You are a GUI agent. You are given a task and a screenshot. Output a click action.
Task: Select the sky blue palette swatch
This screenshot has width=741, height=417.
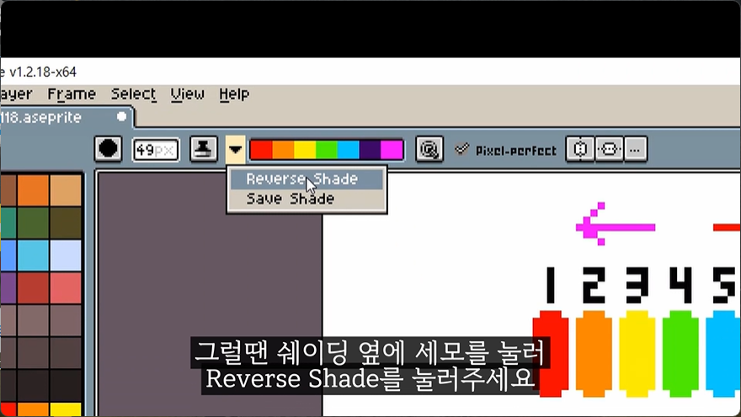click(x=33, y=255)
